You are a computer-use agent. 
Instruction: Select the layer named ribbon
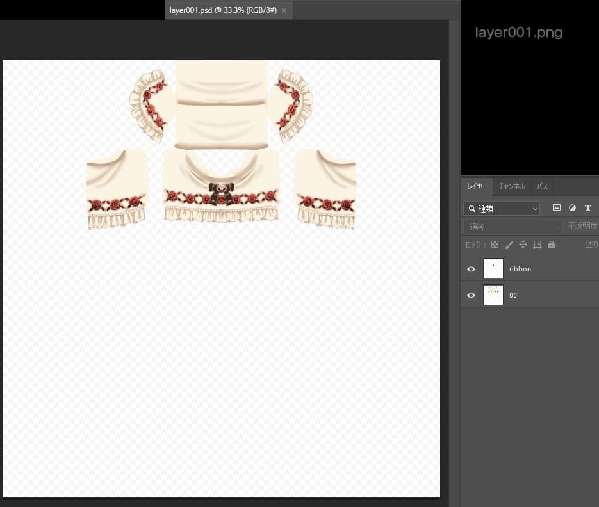[520, 270]
